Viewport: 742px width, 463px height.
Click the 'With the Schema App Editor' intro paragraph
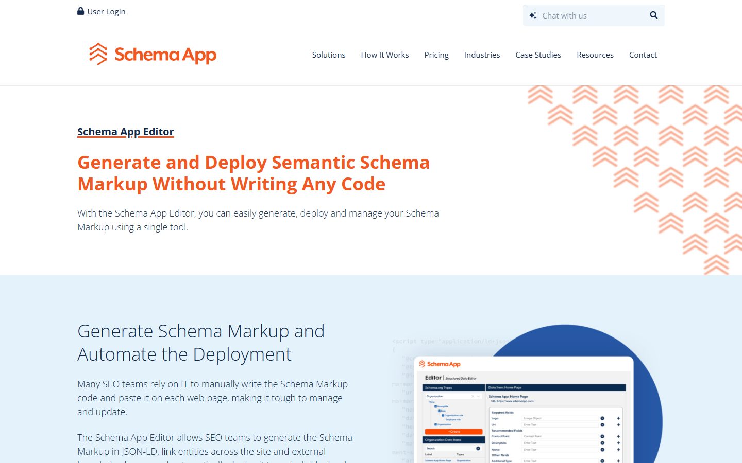pos(258,220)
